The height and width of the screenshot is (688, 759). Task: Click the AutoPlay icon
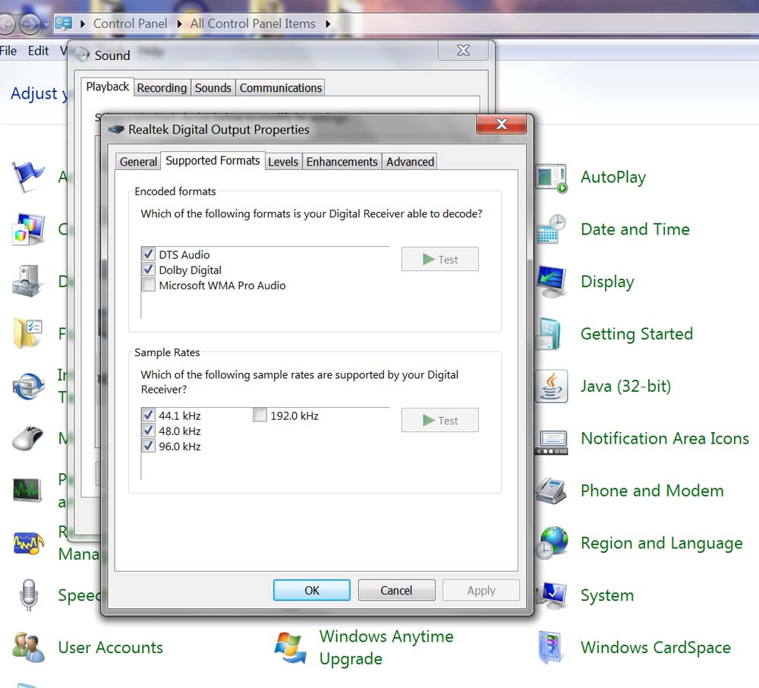[551, 178]
